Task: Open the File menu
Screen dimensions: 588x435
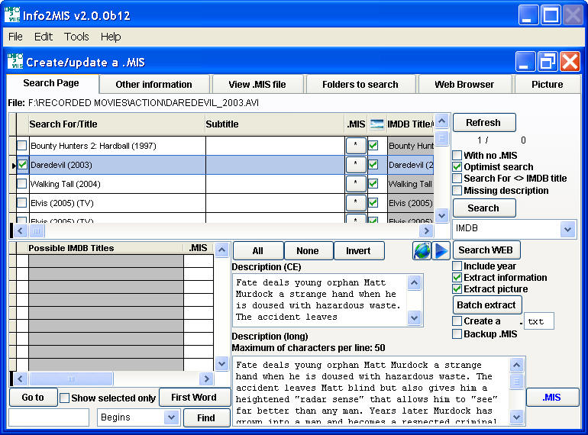Action: pyautogui.click(x=15, y=37)
